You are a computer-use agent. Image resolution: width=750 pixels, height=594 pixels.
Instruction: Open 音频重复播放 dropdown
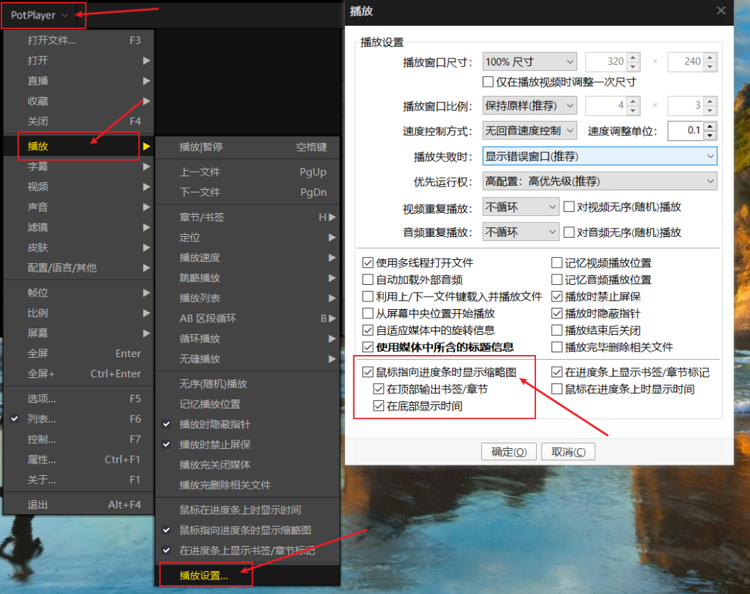[x=521, y=232]
